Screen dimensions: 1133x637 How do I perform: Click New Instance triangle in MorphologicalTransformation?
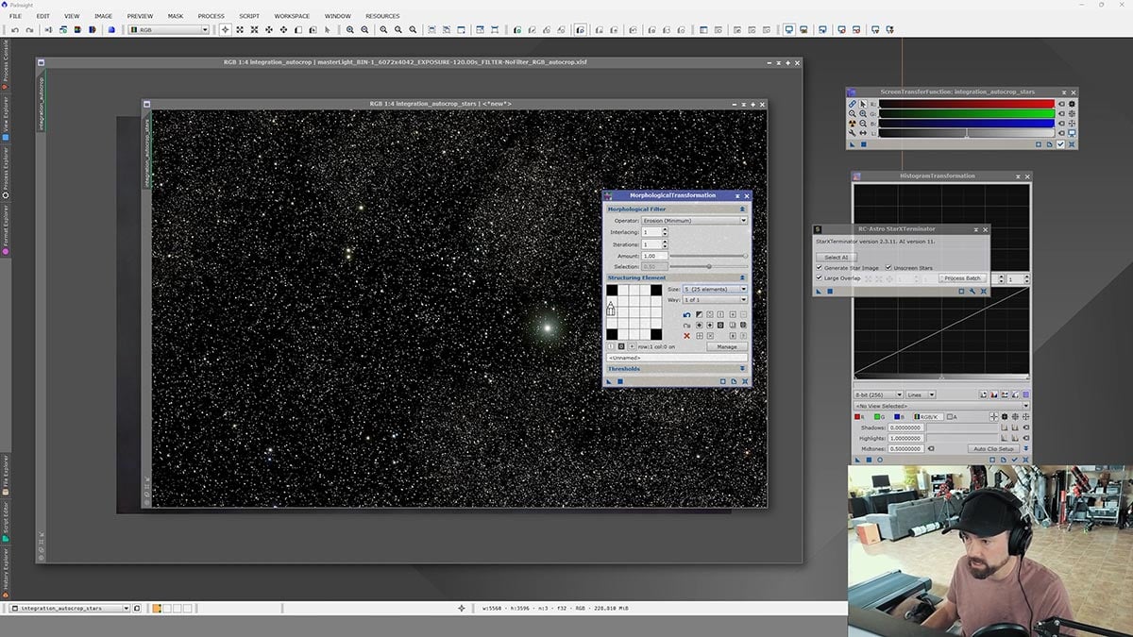(609, 381)
